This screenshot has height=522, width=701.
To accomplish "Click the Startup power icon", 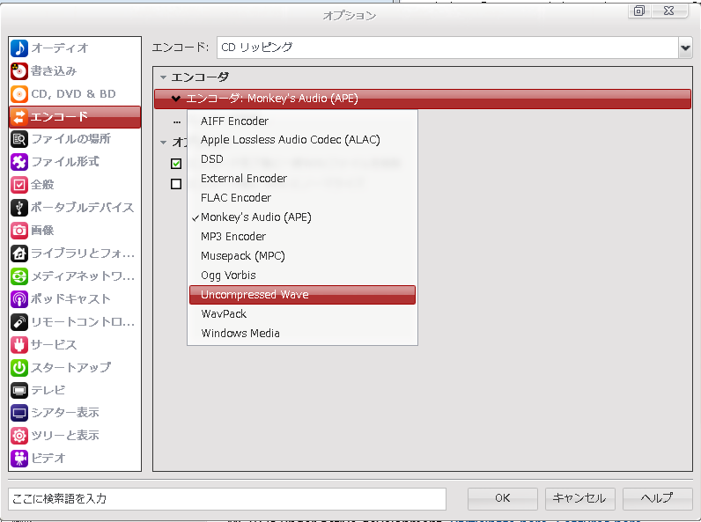I will click(x=19, y=367).
